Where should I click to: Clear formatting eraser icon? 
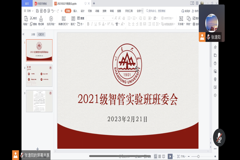pos(124,18)
